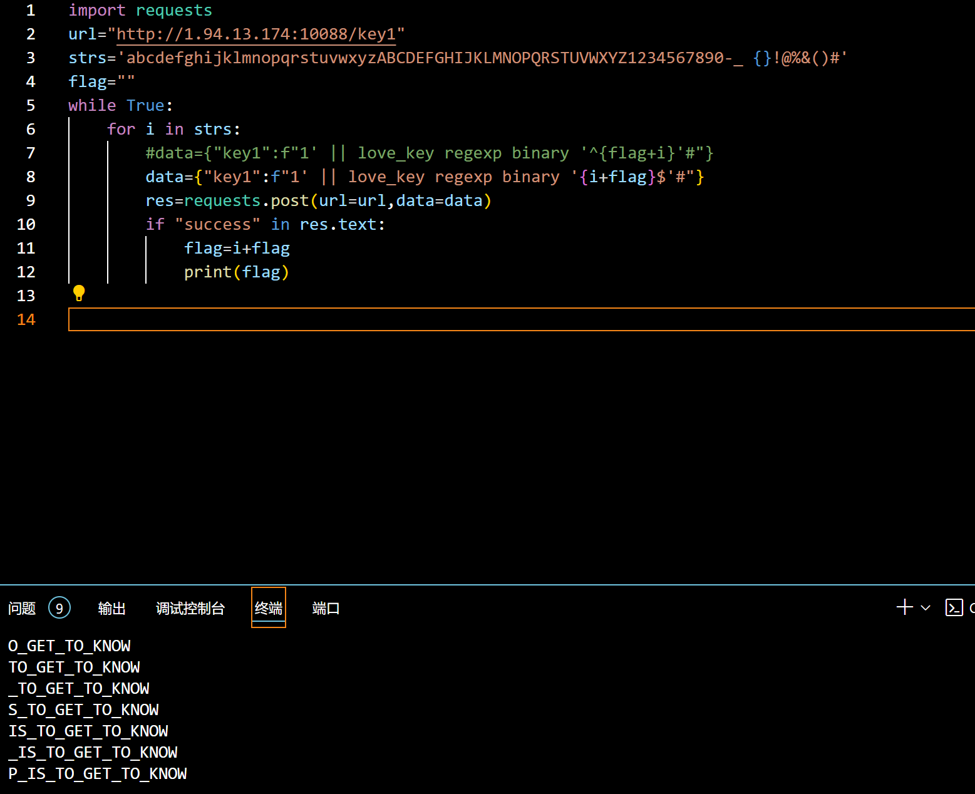The image size is (975, 794).
Task: Click line number 7 in gutter
Action: tap(31, 153)
